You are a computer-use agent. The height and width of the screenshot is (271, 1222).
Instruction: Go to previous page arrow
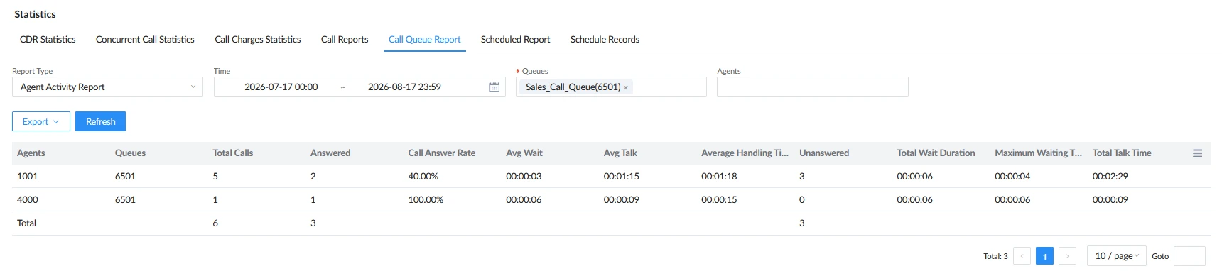(x=1022, y=256)
